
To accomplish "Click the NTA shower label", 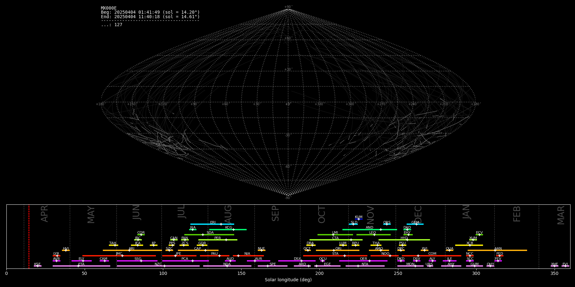I will [x=365, y=264].
